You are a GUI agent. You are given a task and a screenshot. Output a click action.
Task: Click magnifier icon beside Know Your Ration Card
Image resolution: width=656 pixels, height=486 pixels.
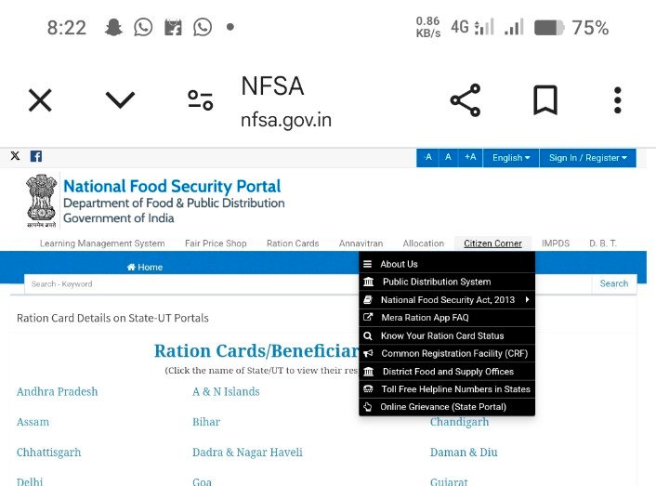368,335
